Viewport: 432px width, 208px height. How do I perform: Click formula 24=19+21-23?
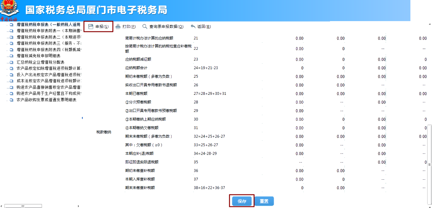point(206,68)
